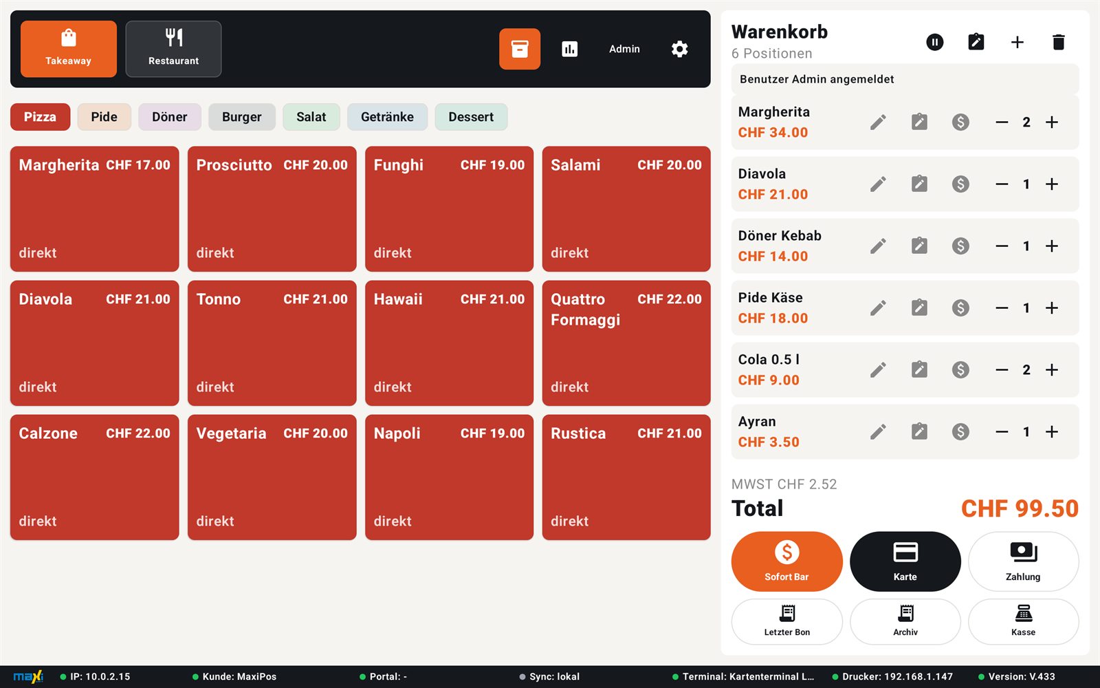Select the Getränke category tab

[x=387, y=117]
